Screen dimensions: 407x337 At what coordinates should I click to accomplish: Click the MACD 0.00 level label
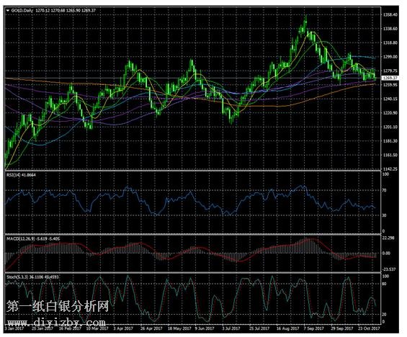pos(387,253)
